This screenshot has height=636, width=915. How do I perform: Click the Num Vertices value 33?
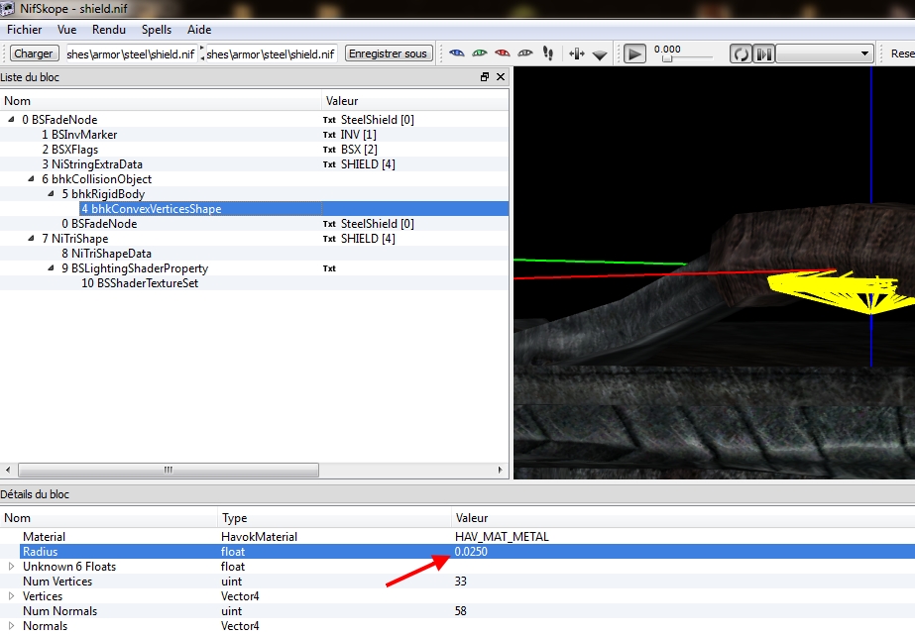[x=460, y=582]
